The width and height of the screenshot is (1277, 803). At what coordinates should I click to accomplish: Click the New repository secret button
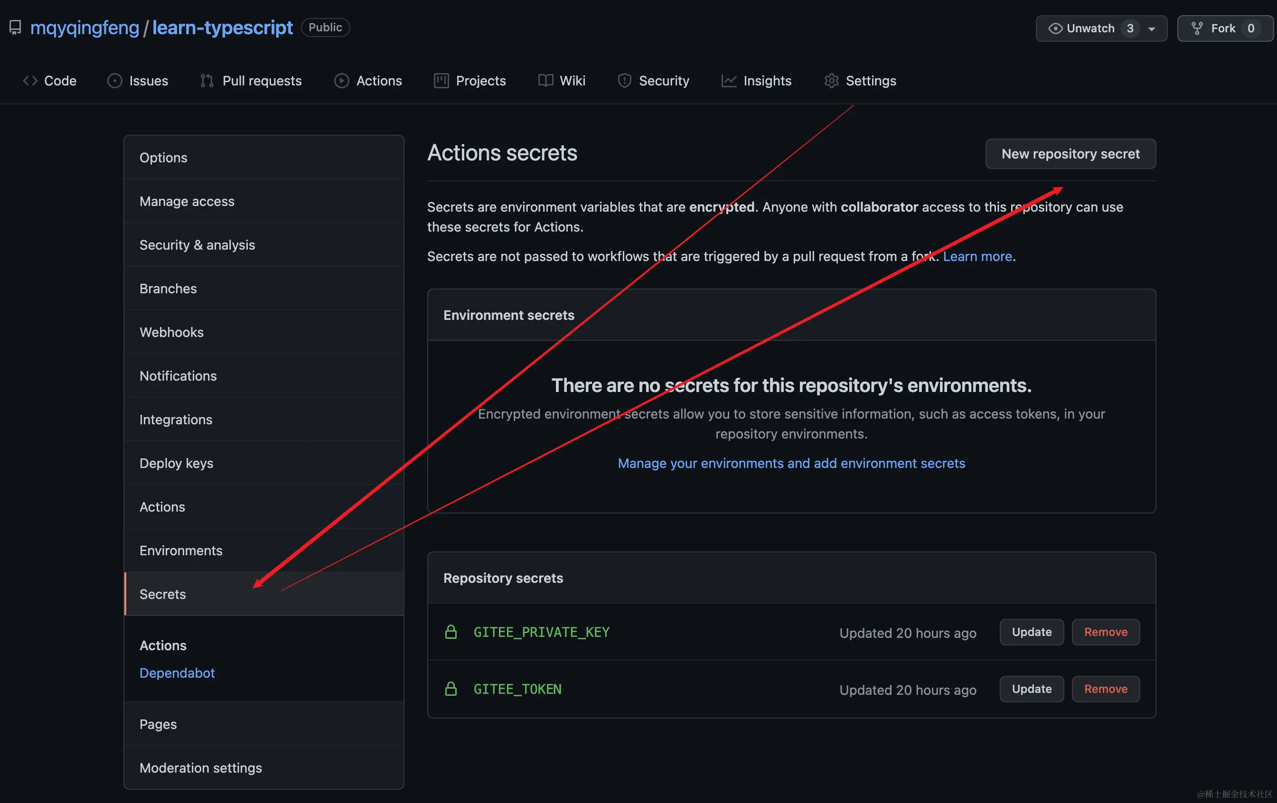(1070, 154)
